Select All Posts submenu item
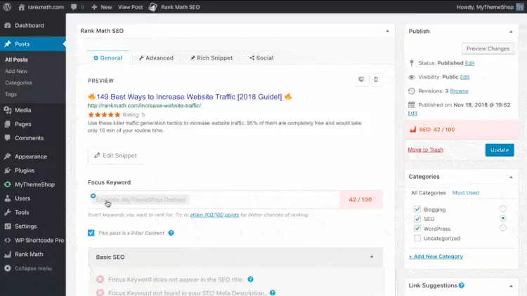527x296 pixels. coord(16,60)
